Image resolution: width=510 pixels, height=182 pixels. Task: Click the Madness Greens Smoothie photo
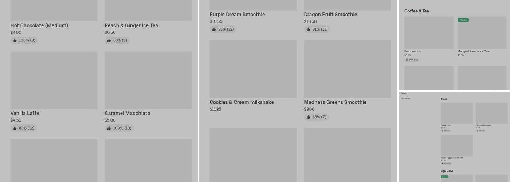point(347,69)
